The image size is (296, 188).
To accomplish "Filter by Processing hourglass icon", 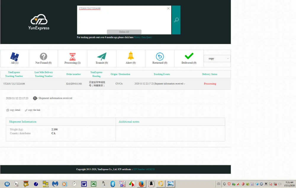I will [x=73, y=59].
